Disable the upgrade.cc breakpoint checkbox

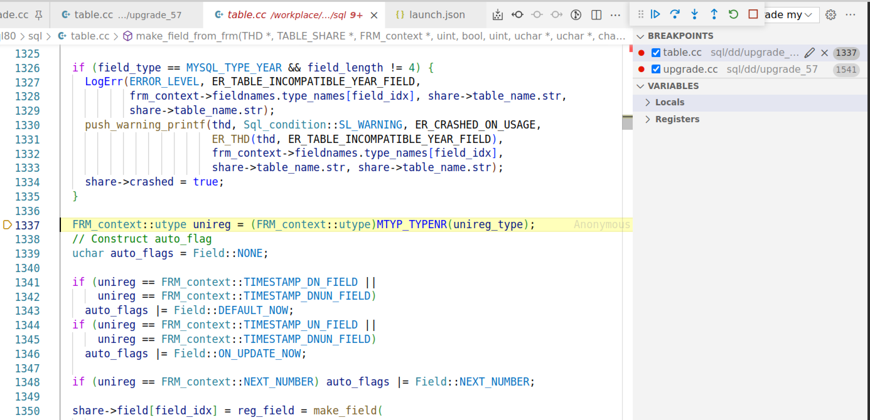tap(656, 69)
